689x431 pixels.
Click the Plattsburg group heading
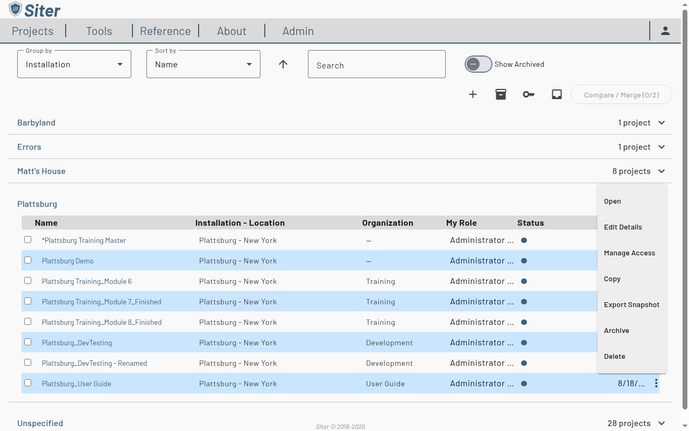click(x=37, y=204)
